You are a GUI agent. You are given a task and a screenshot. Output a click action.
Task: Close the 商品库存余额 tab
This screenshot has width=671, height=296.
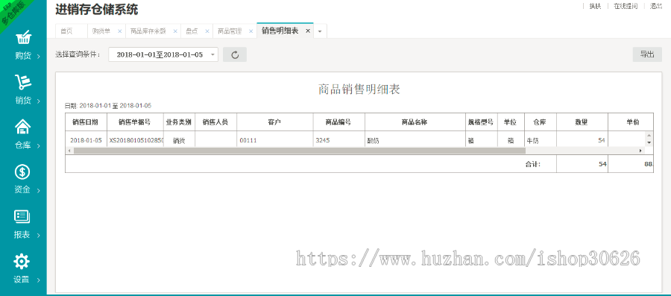click(x=175, y=31)
